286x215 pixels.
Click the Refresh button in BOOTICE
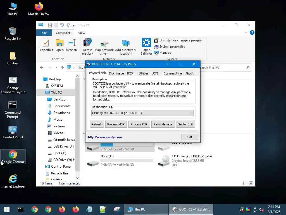click(x=97, y=124)
